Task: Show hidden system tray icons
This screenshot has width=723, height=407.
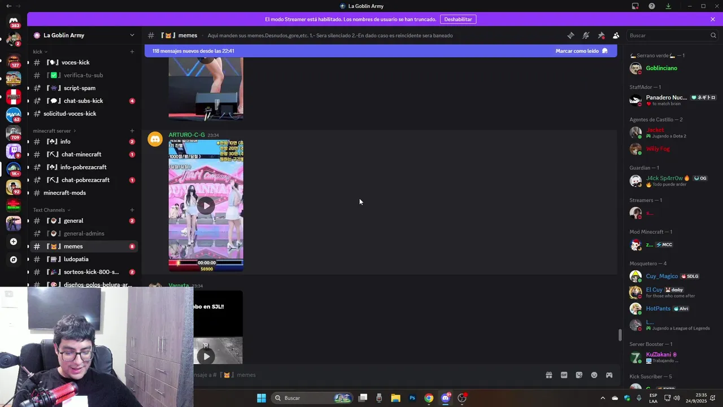Action: [602, 398]
